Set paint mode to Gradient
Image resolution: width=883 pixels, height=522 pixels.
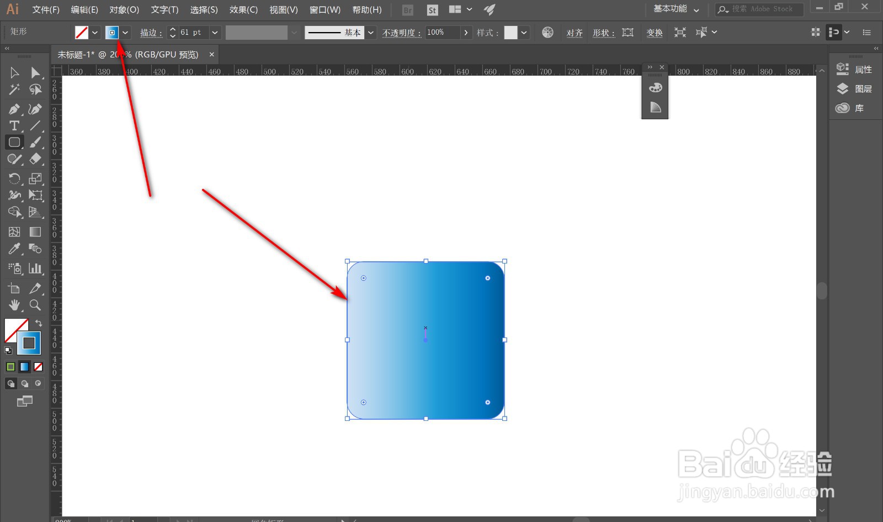(x=24, y=367)
